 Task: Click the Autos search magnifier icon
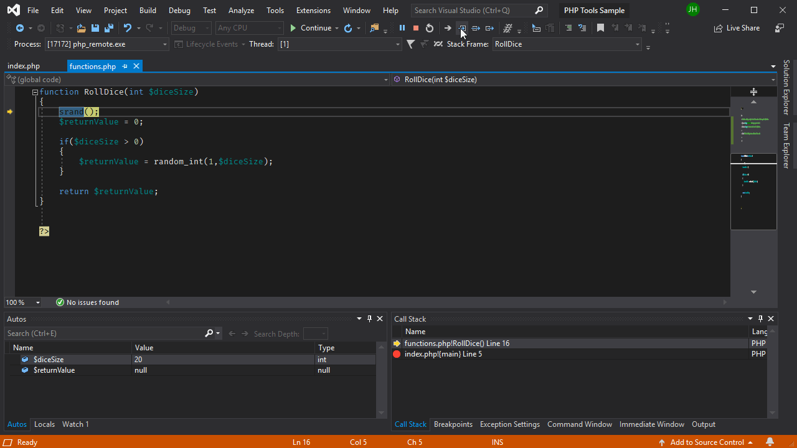(x=209, y=334)
